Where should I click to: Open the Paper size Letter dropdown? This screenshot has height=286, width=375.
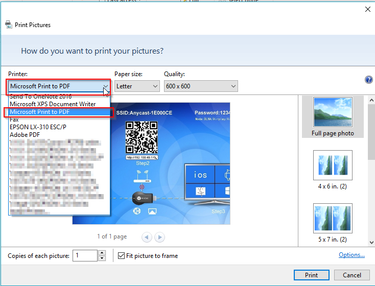(x=137, y=86)
